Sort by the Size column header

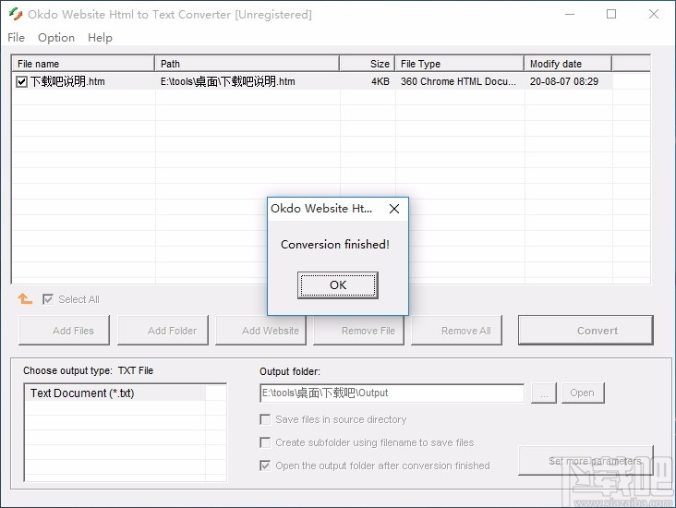(368, 64)
